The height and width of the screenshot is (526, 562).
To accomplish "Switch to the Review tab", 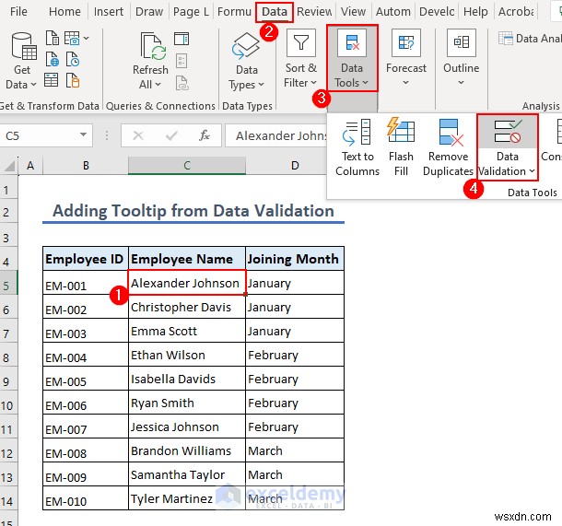I will click(314, 12).
